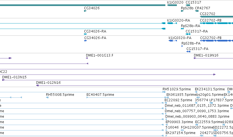
Task: Click the 356774 feature label
Action: pos(201,100)
